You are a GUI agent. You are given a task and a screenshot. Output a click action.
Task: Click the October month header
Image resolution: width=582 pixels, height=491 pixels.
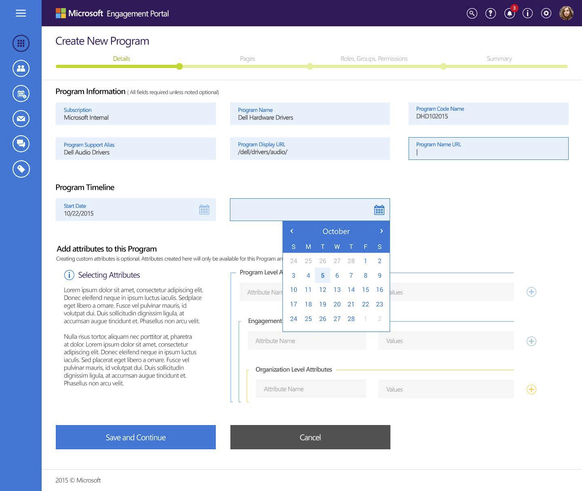coord(336,232)
